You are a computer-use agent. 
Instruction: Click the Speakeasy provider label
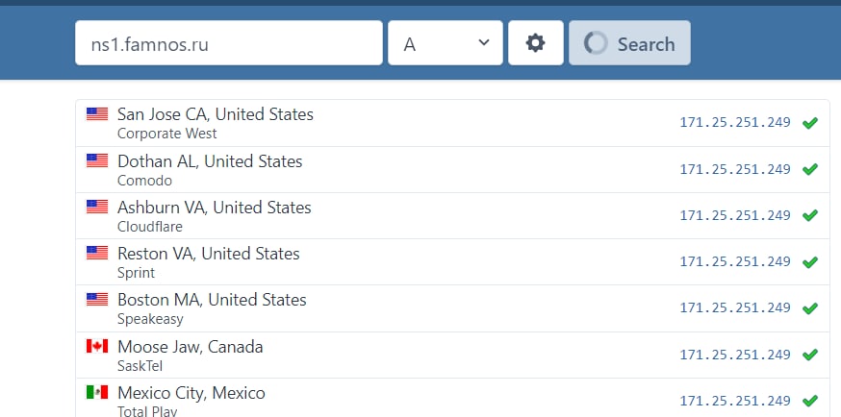pyautogui.click(x=150, y=319)
